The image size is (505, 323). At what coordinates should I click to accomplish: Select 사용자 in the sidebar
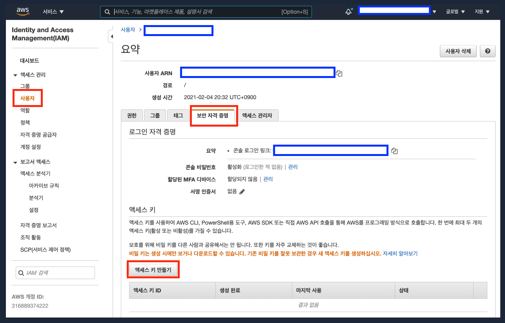(27, 98)
